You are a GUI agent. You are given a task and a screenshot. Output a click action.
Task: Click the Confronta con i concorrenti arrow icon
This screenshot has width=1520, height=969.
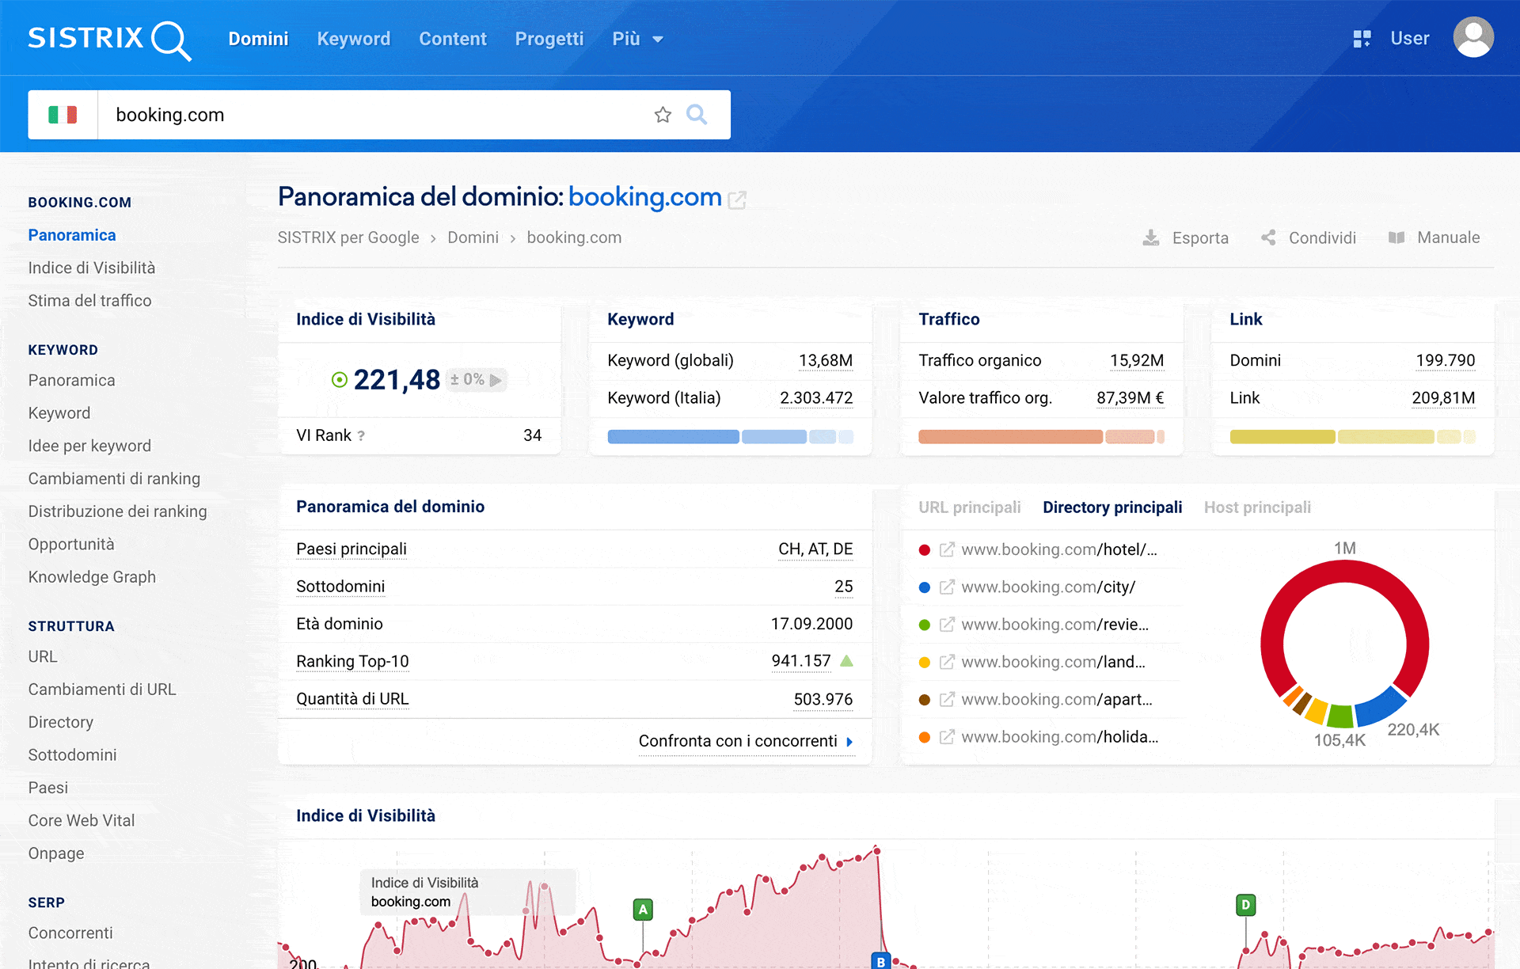pyautogui.click(x=849, y=742)
